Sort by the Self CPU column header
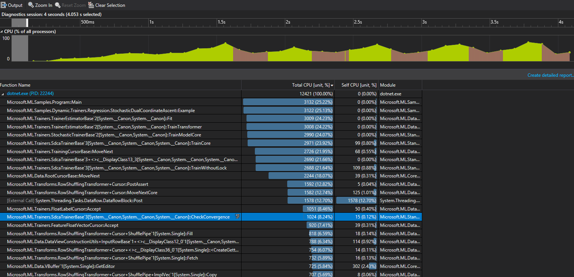The width and height of the screenshot is (574, 277). coord(359,85)
